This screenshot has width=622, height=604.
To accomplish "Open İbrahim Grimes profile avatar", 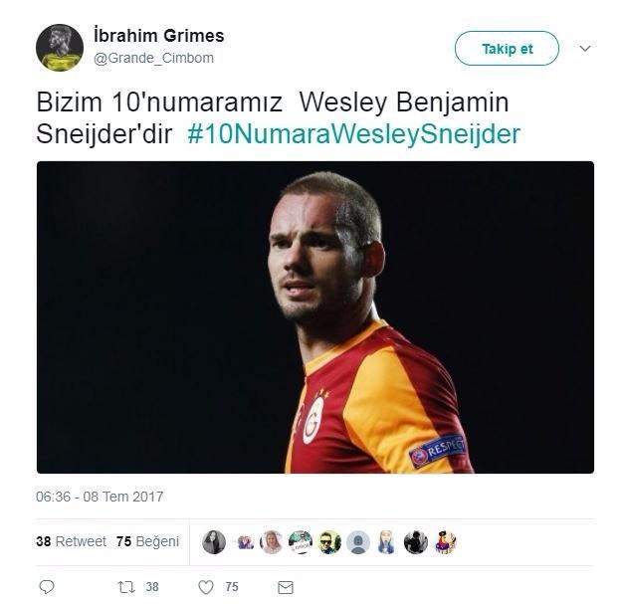I will [x=60, y=48].
